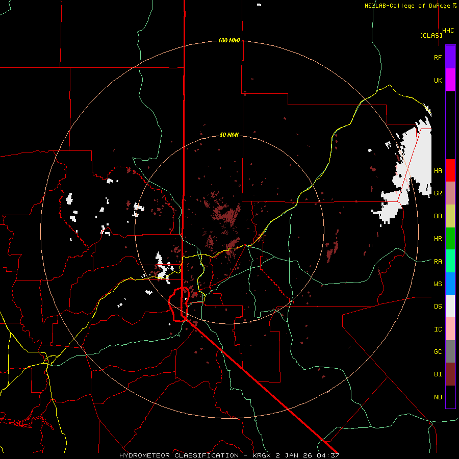
Task: Click the ND black legend swatch
Action: pyautogui.click(x=450, y=397)
